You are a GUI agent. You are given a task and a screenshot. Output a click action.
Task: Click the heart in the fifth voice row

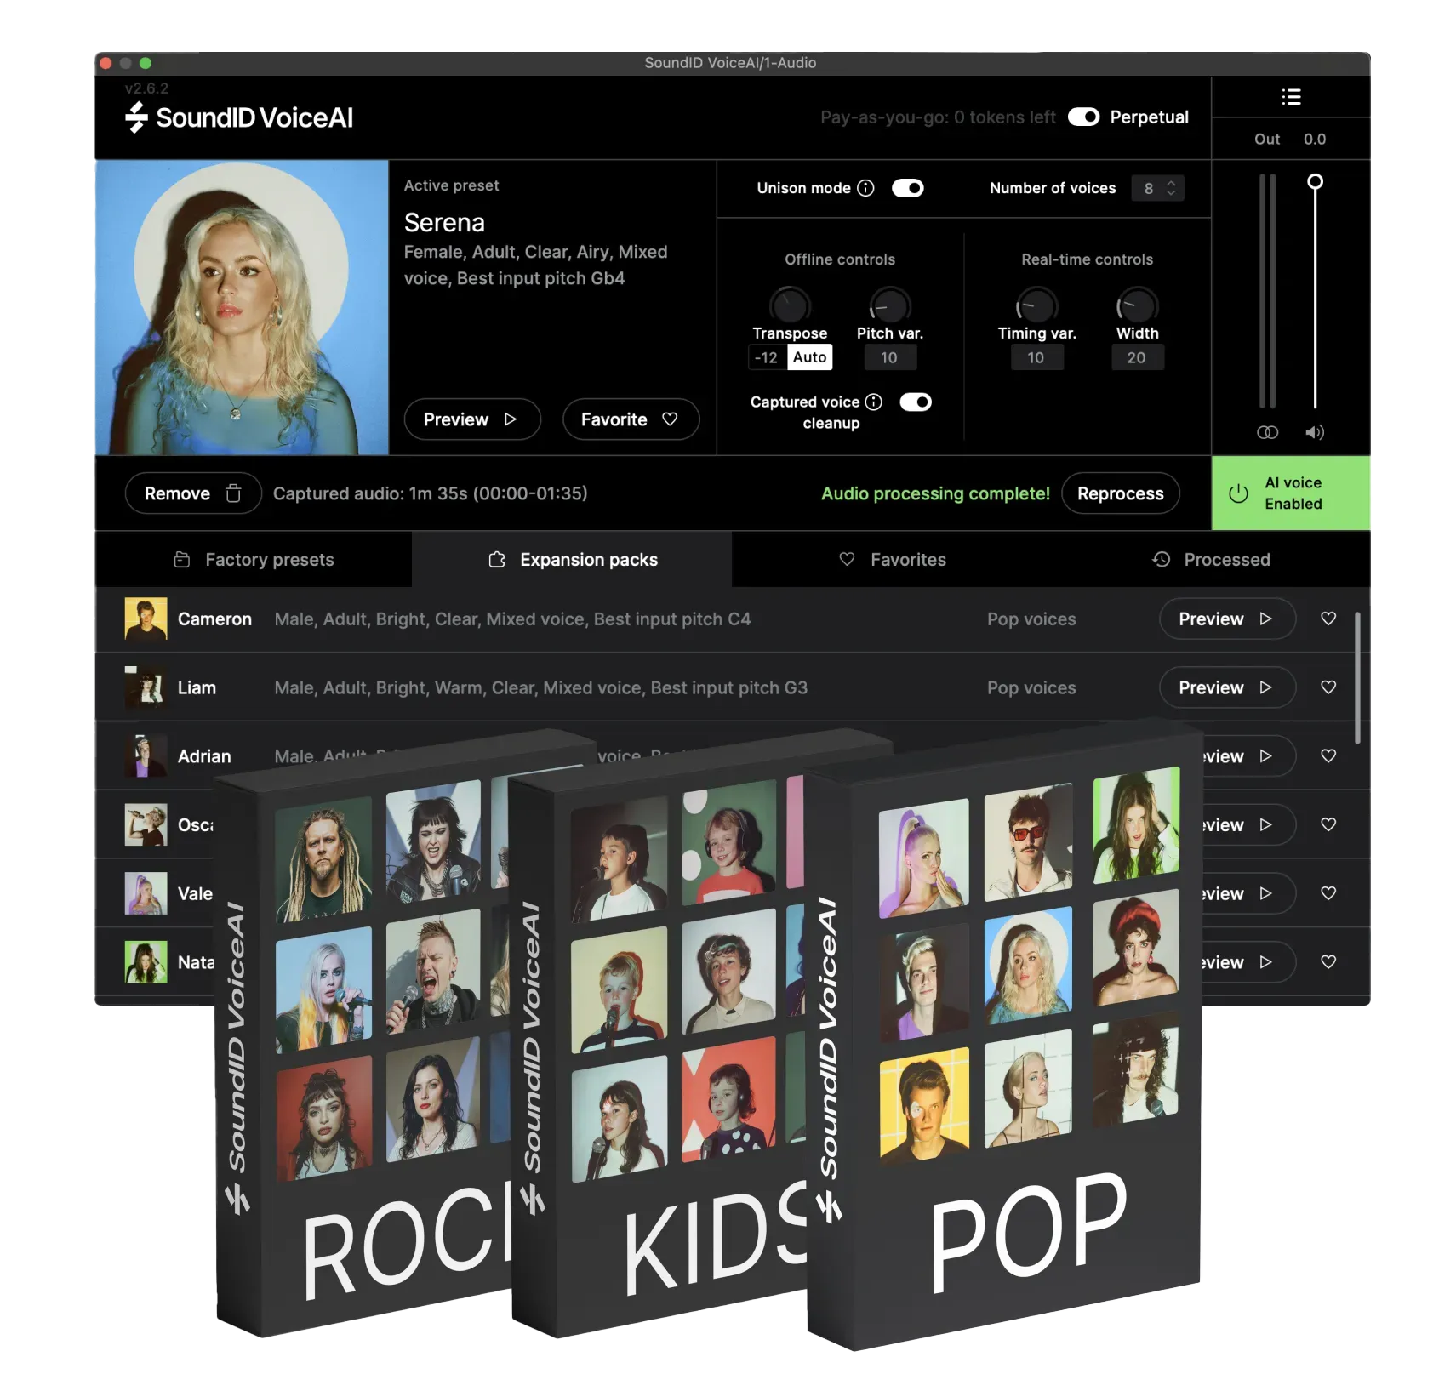tap(1328, 893)
